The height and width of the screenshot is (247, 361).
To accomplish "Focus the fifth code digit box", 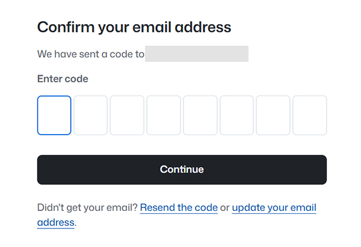I will click(x=200, y=115).
